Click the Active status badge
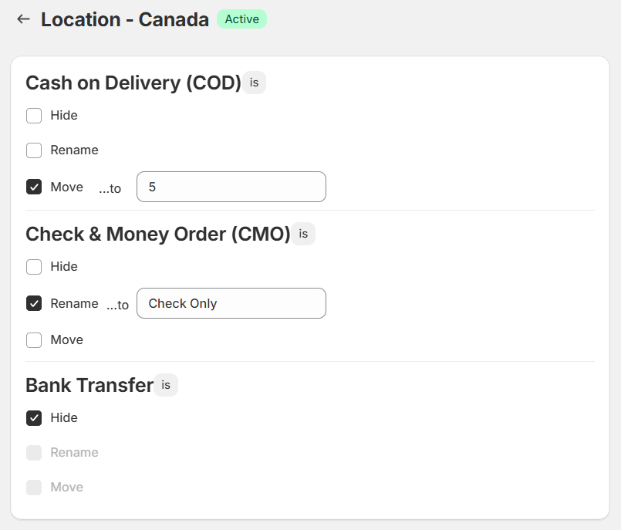This screenshot has width=621, height=530. [241, 19]
